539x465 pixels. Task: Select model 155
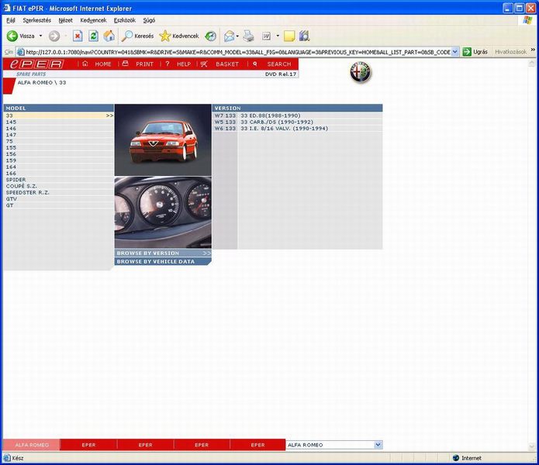[x=58, y=148]
